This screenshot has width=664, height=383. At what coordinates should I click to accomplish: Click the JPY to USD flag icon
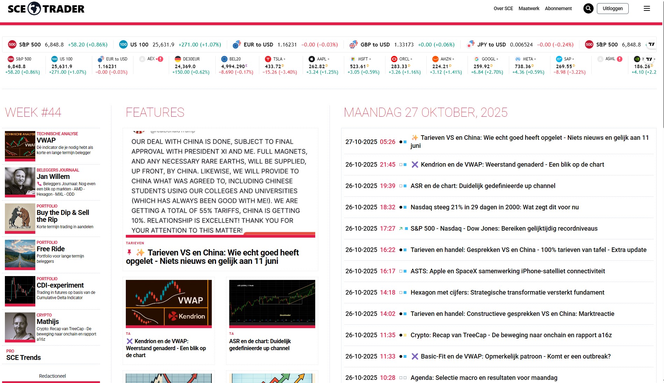(470, 44)
